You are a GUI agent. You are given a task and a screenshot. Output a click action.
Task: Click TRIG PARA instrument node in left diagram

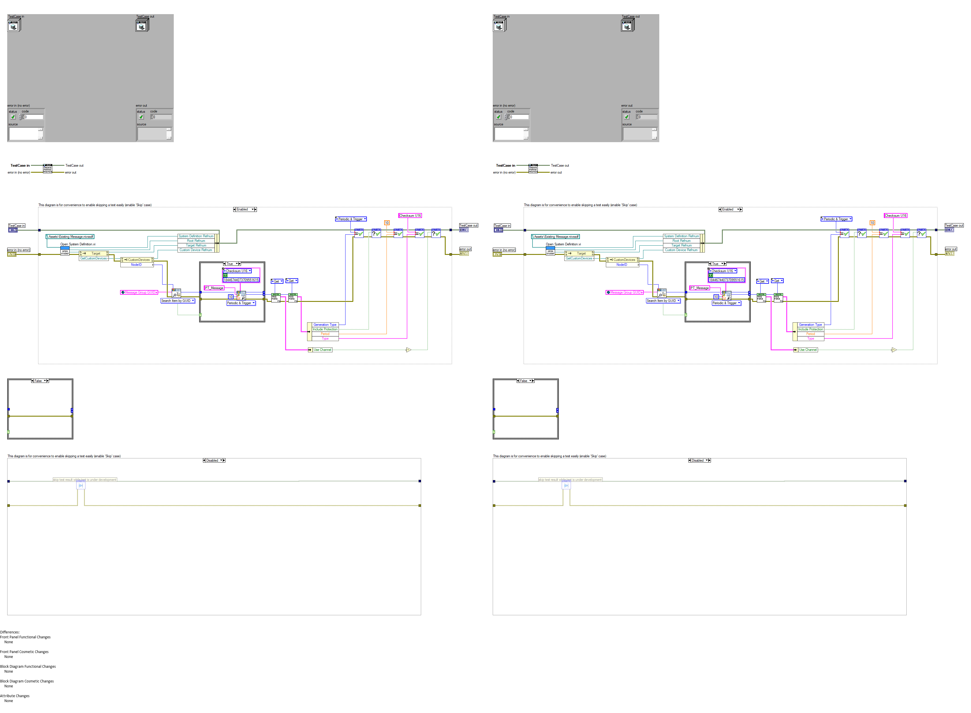point(275,297)
